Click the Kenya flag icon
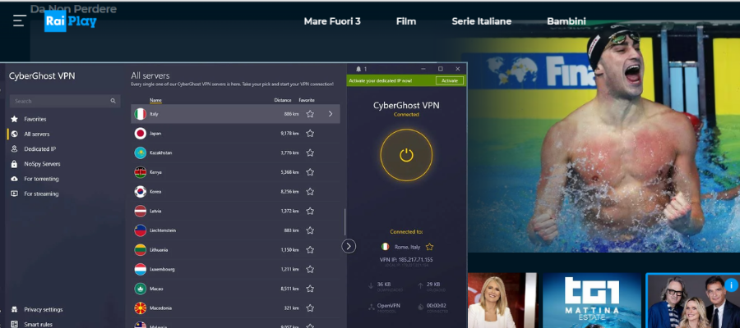 [140, 172]
